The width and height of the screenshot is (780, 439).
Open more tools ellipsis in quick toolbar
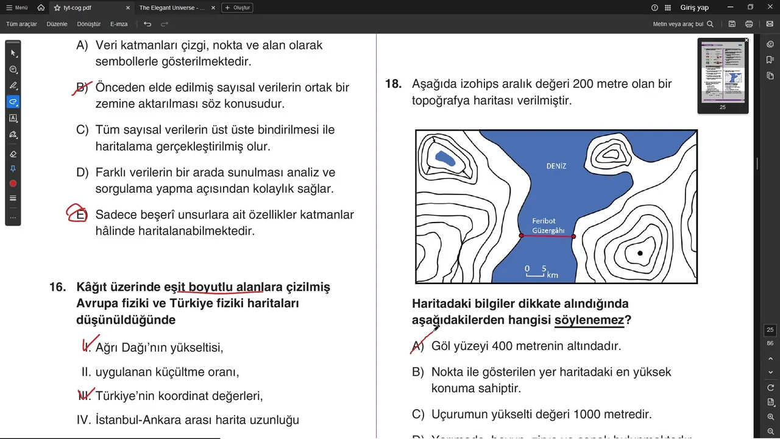13,217
